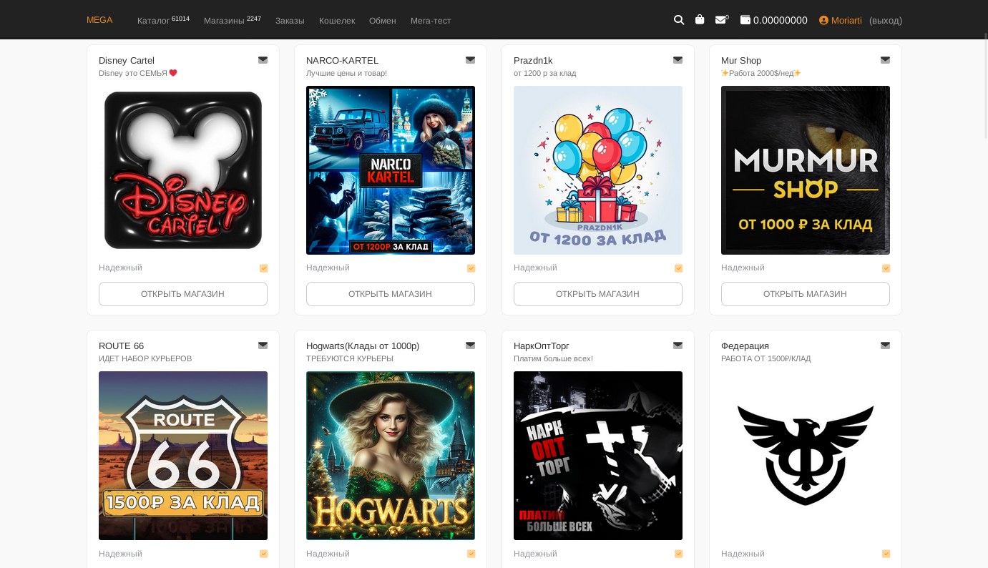Viewport: 988px width, 568px height.
Task: Click the HOGWARTS banner image
Action: pos(391,456)
